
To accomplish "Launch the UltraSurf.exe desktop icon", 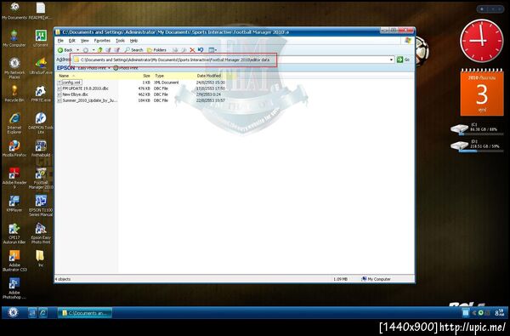I will [41, 65].
